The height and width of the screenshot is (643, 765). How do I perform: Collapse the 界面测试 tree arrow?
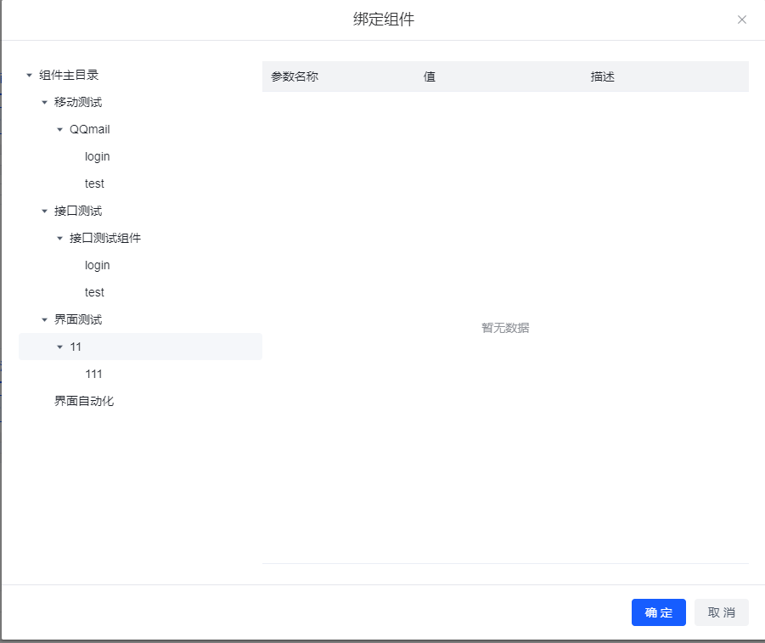44,319
